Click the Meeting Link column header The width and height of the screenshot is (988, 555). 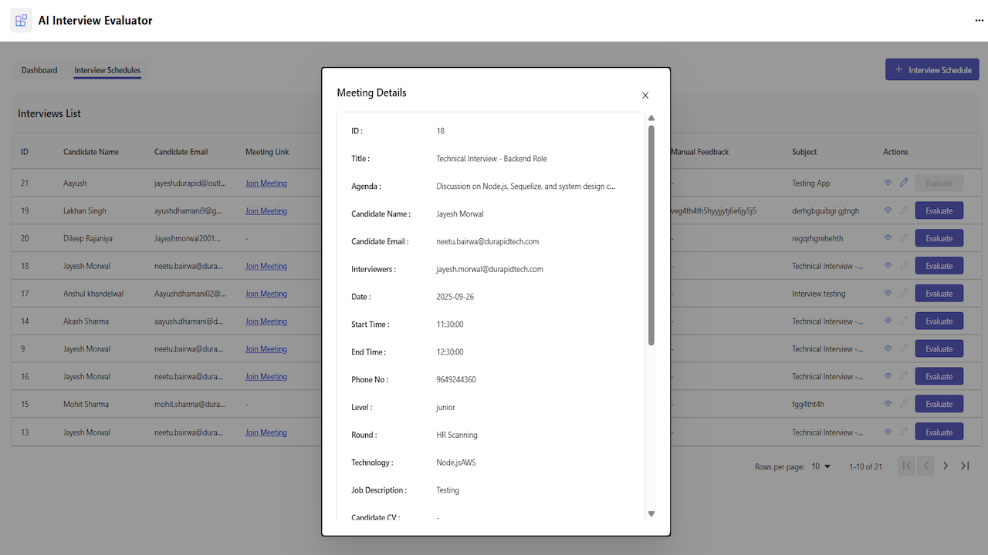[267, 152]
